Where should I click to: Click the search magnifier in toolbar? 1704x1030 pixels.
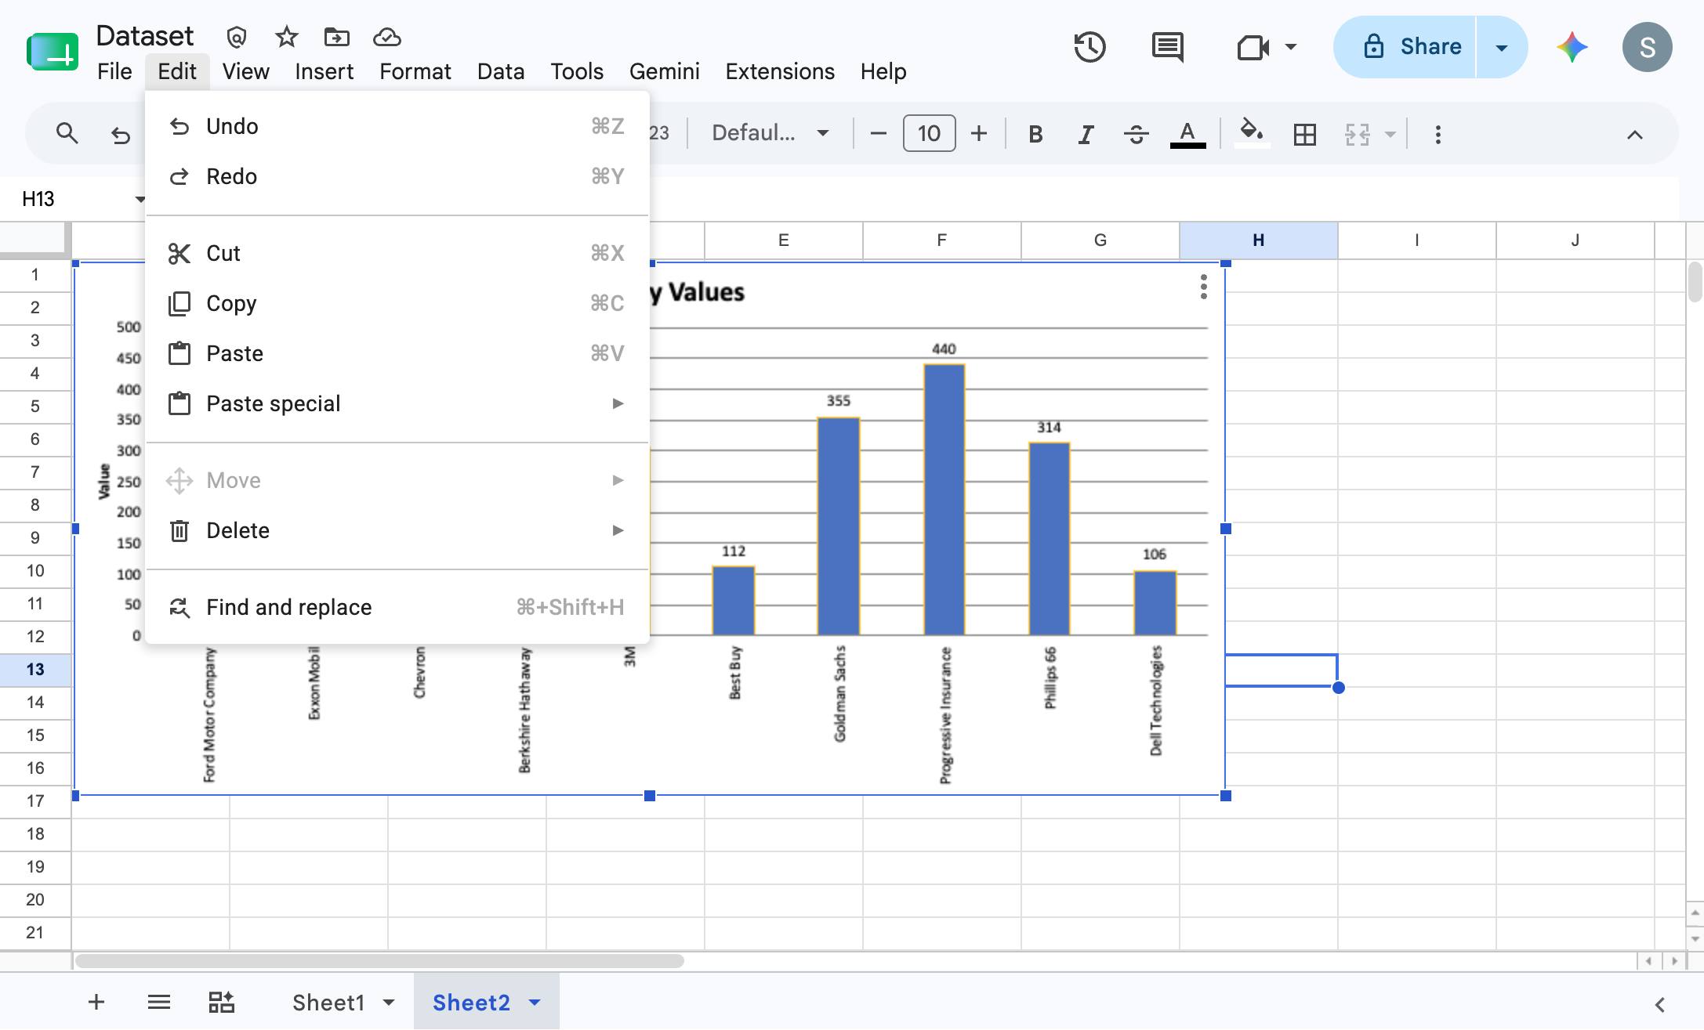point(67,134)
